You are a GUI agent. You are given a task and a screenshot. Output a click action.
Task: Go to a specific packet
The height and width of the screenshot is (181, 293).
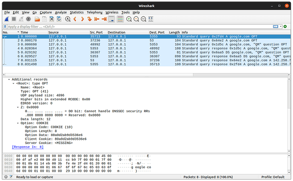point(90,19)
